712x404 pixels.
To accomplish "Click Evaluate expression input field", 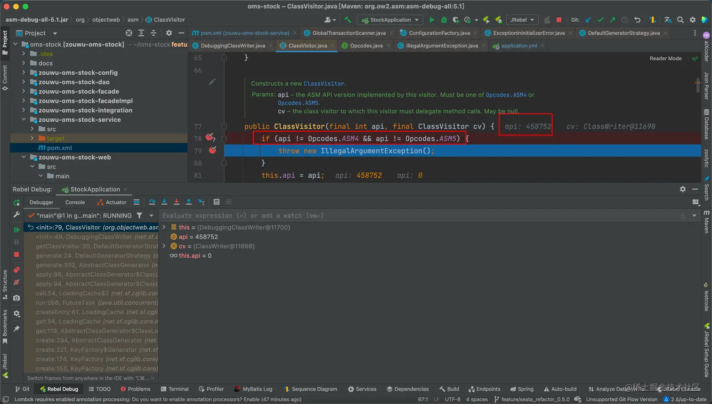I will pyautogui.click(x=419, y=215).
